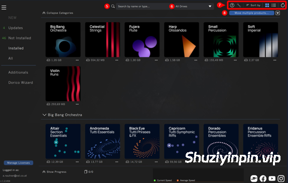Image resolution: width=288 pixels, height=183 pixels.
Task: Open Big Bang Orchestra product thumbnail
Action: [63, 40]
